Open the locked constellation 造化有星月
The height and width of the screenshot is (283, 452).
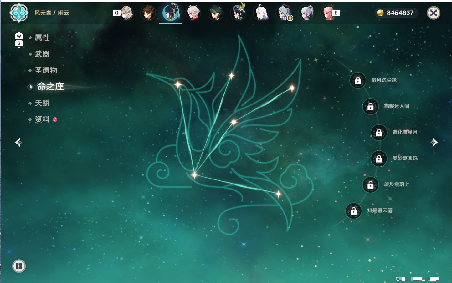(379, 132)
